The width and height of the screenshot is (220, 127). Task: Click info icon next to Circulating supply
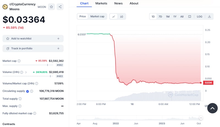point(32,91)
